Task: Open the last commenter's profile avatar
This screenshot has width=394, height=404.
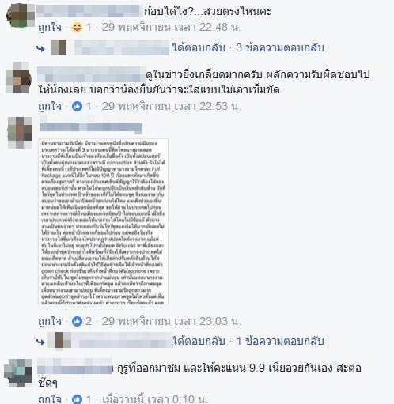Action: coord(18,373)
